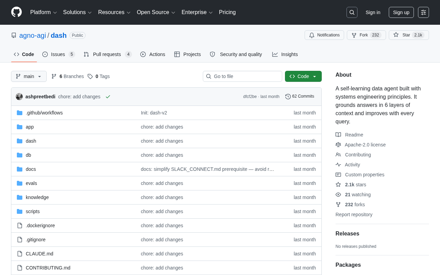Click the ashpreetbedi avatar thumbnail
Image resolution: width=440 pixels, height=275 pixels.
pos(19,97)
